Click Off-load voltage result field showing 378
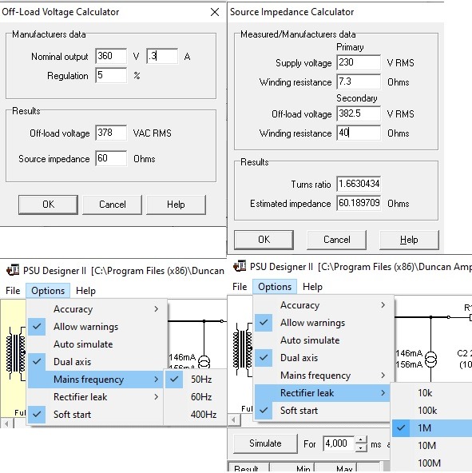This screenshot has width=472, height=473. click(111, 133)
